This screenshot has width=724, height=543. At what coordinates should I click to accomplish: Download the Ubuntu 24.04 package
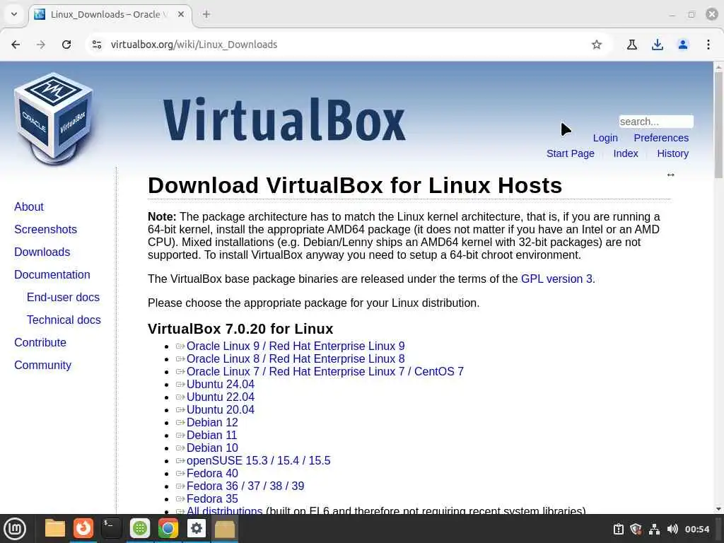[x=221, y=384]
